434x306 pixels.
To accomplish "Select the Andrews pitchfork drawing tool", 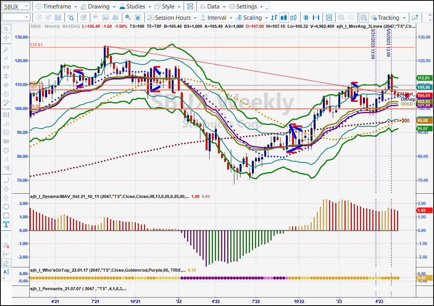I will click(x=6, y=49).
